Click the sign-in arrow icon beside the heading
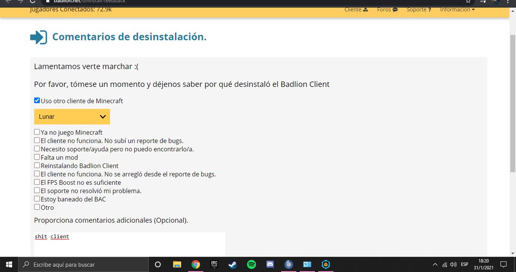This screenshot has width=516, height=272. pos(38,37)
